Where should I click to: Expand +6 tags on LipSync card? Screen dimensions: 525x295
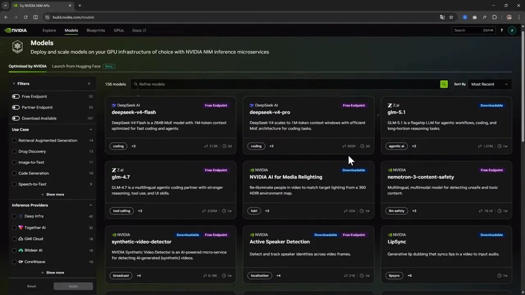409,276
